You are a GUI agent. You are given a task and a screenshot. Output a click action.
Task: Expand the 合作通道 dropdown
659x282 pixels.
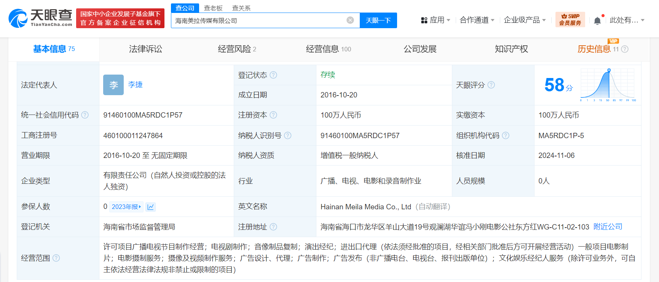(x=477, y=20)
